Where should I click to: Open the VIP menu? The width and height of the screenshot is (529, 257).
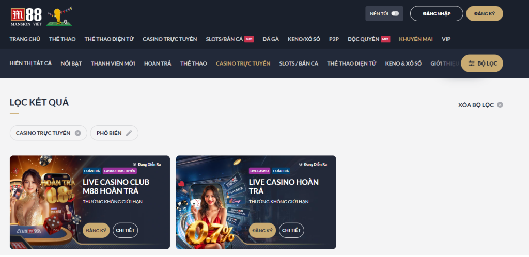(446, 39)
